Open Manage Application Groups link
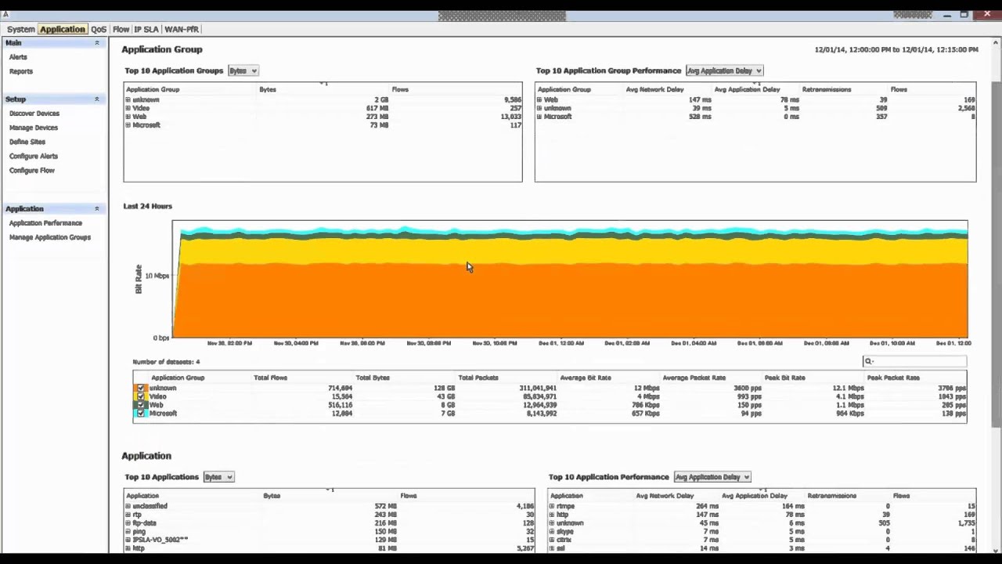This screenshot has height=564, width=1002. pyautogui.click(x=50, y=237)
